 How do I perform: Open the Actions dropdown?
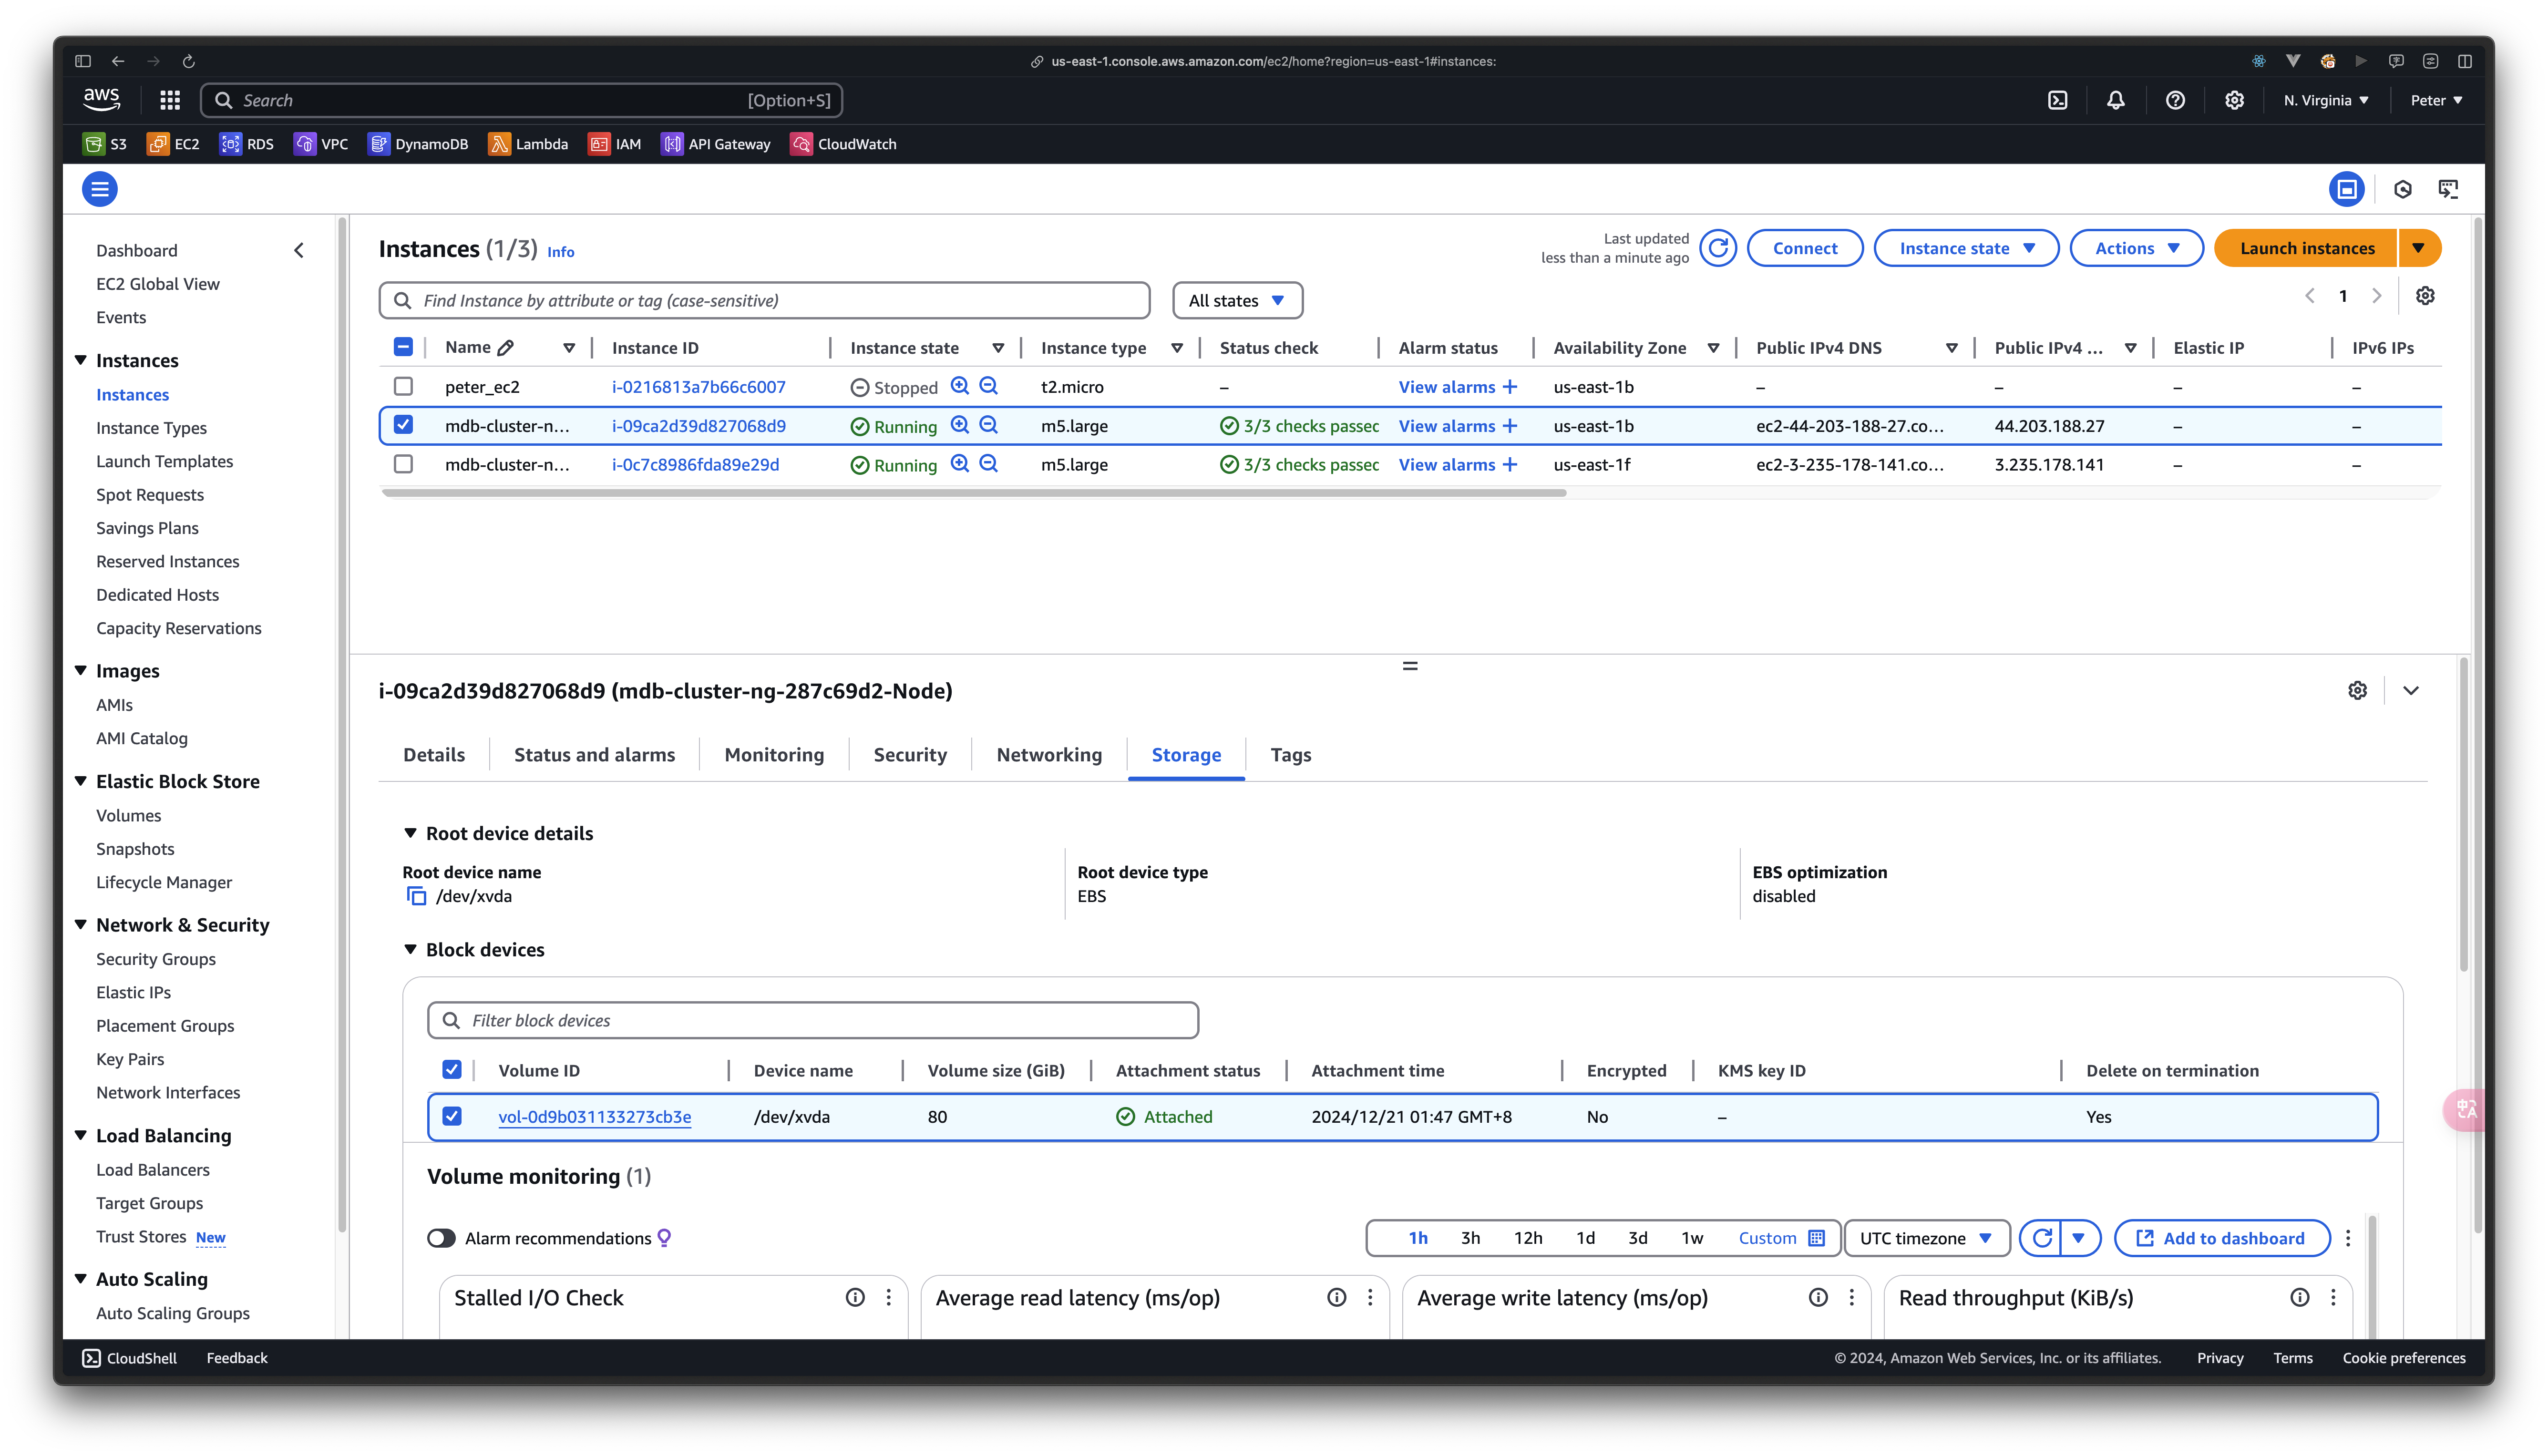tap(2137, 248)
